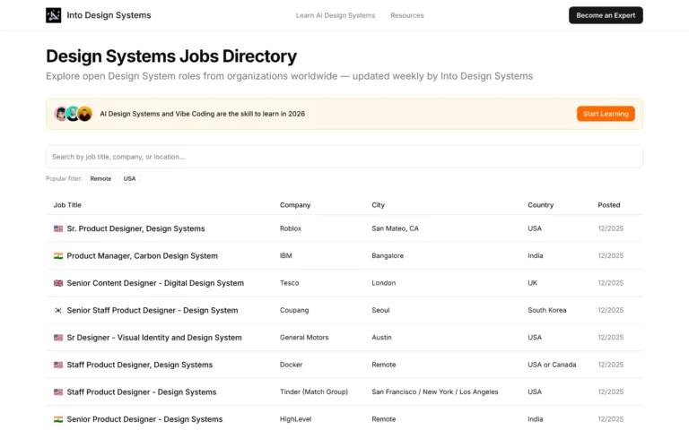This screenshot has height=430, width=689.
Task: Apply the USA popular filter
Action: [129, 178]
